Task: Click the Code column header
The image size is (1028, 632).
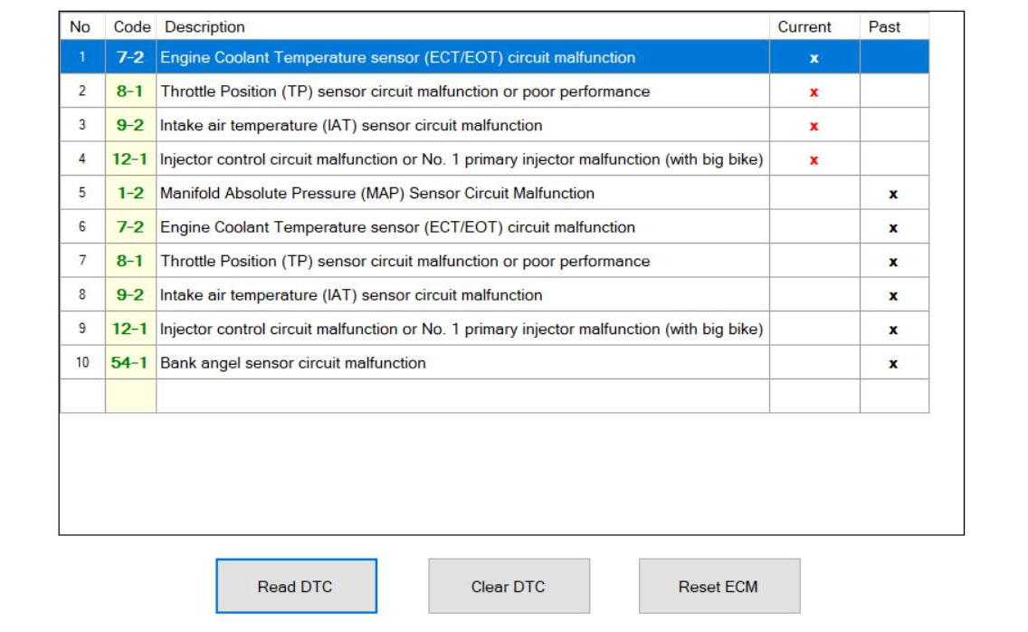Action: [x=131, y=27]
